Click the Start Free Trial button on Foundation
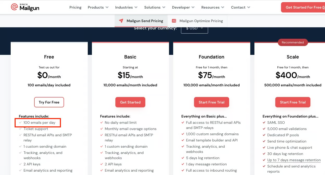 (x=211, y=102)
